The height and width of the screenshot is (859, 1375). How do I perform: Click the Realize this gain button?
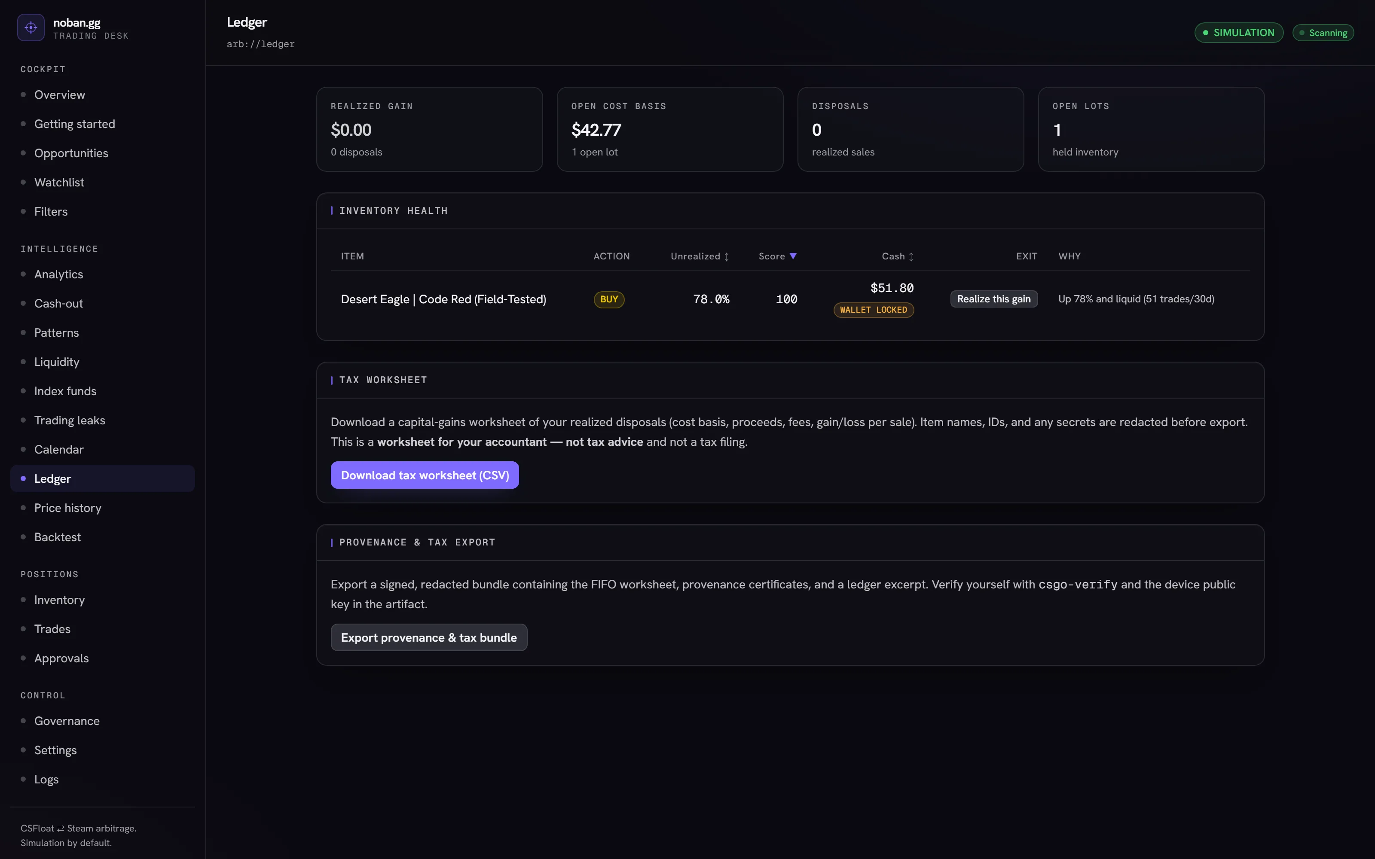point(994,299)
